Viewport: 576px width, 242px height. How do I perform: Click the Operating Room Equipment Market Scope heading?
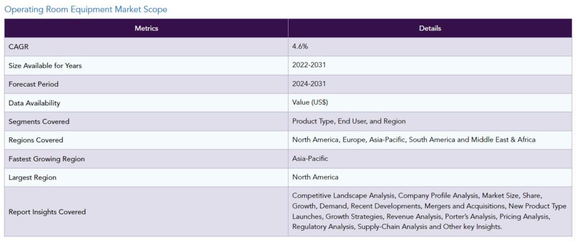click(85, 10)
